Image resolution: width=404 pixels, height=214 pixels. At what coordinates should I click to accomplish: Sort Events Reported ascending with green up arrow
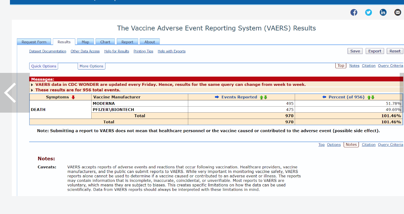pos(261,97)
